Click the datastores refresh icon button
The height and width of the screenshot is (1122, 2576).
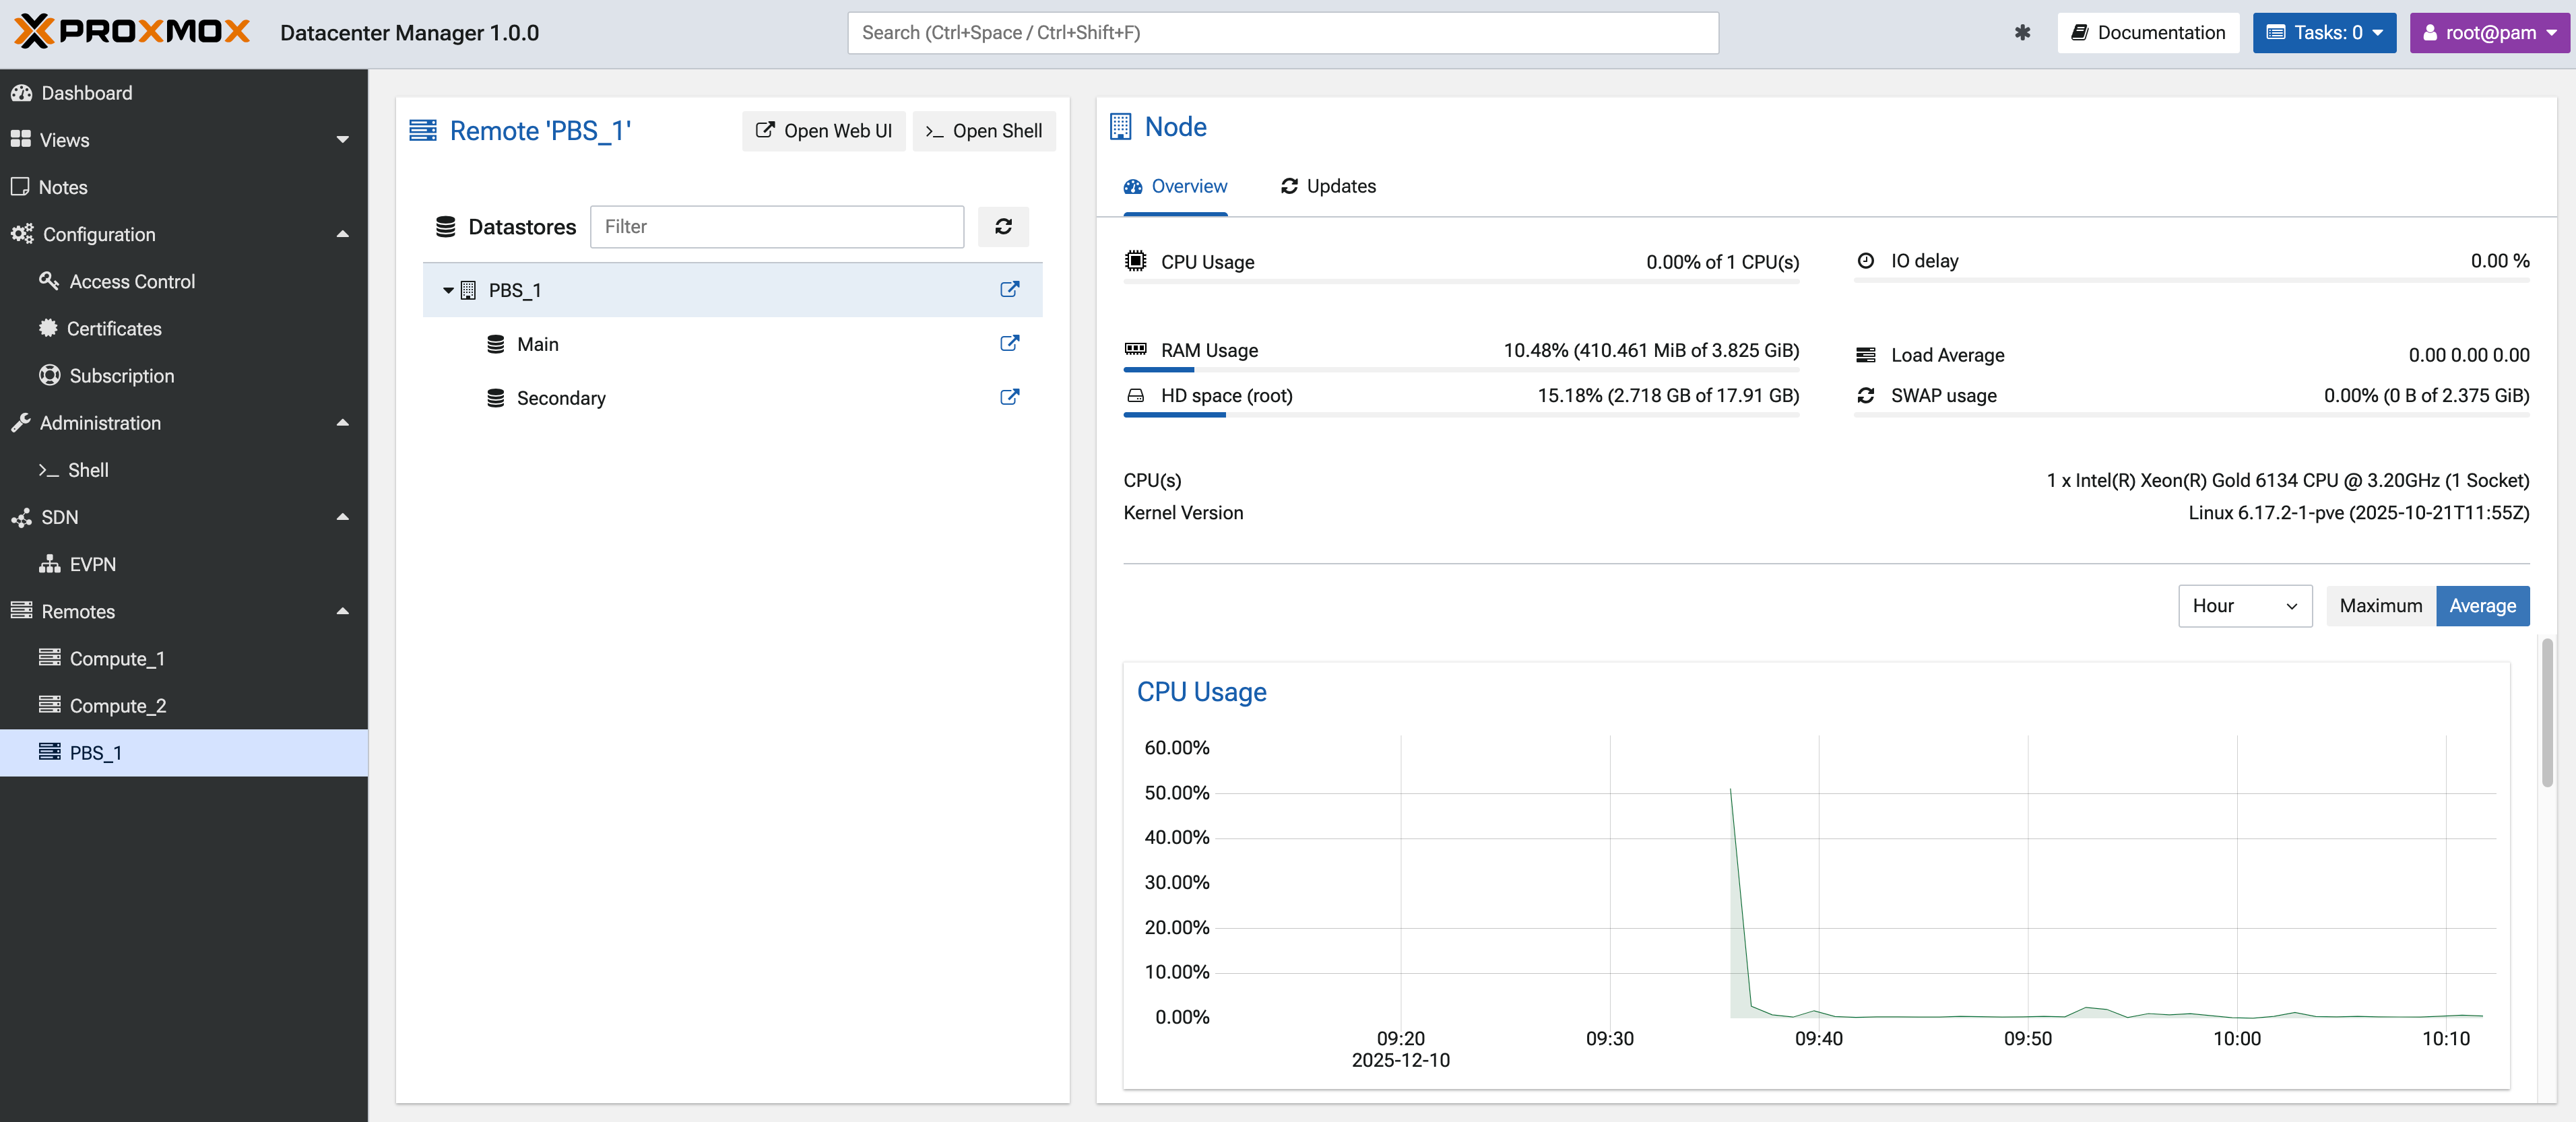tap(1003, 227)
